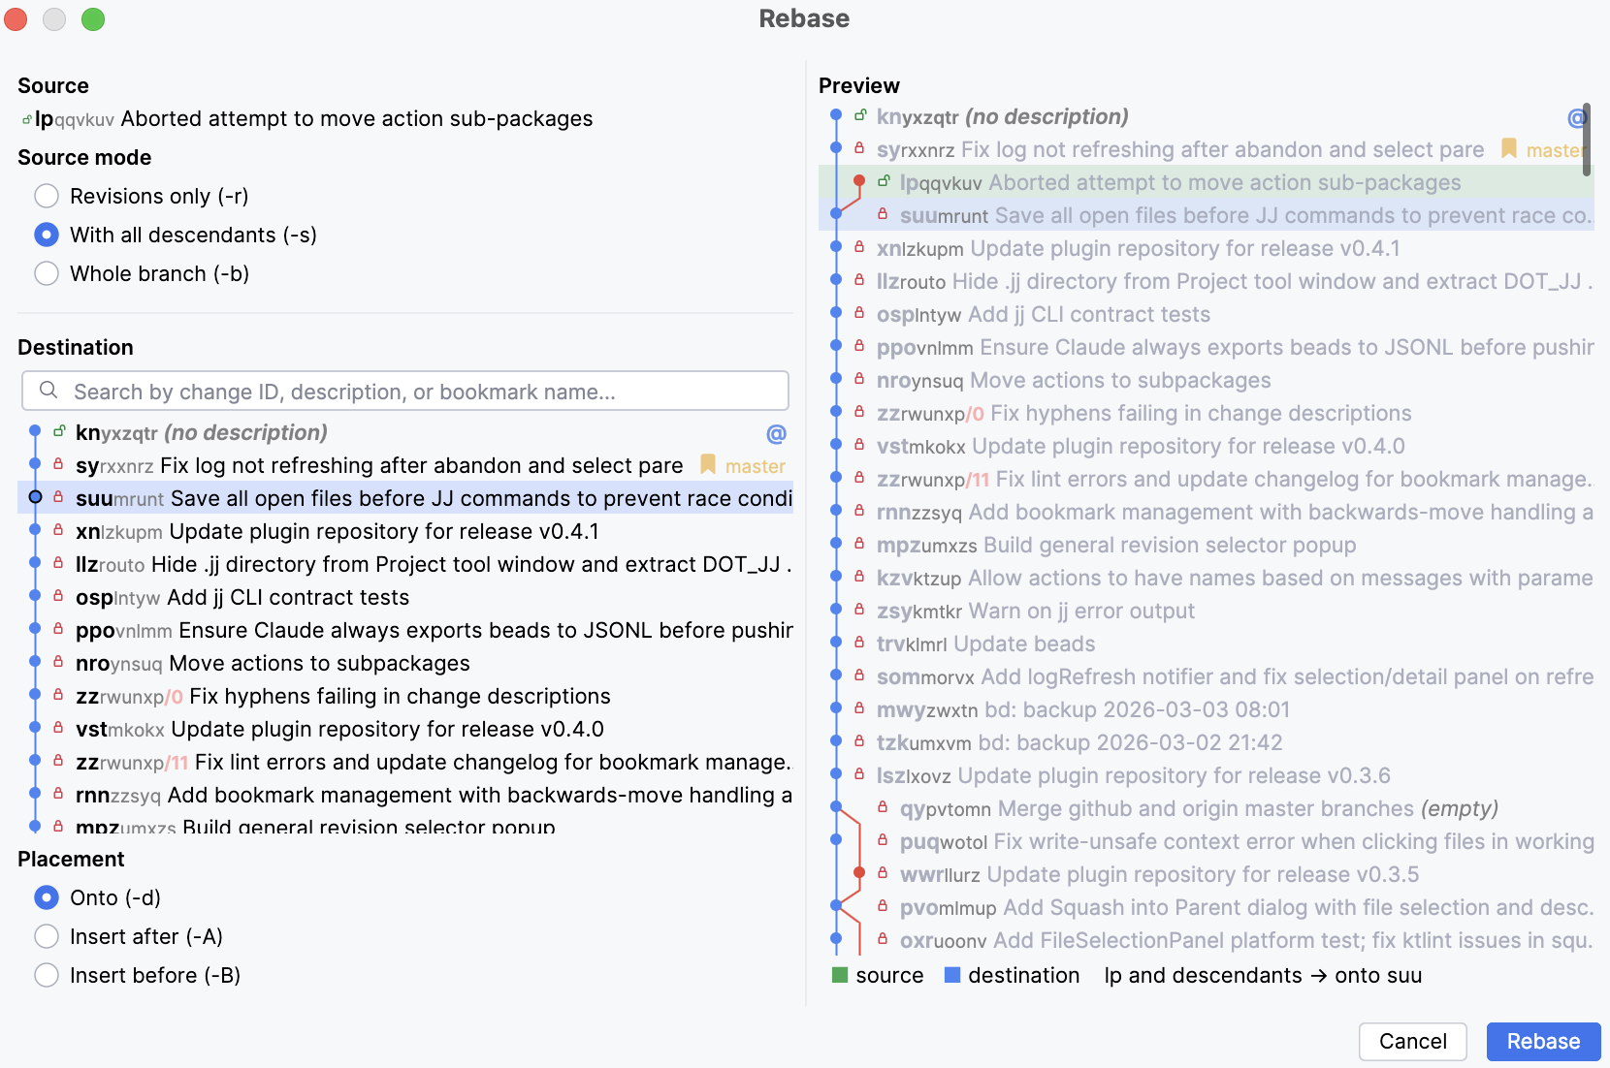The width and height of the screenshot is (1610, 1068).
Task: Click the destination search field
Action: pyautogui.click(x=405, y=391)
